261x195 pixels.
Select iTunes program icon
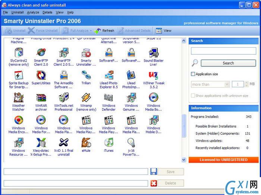click(109, 142)
